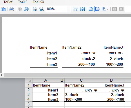Click ItemName header in report preview
Viewport: 131px width, 108px height.
[39, 47]
